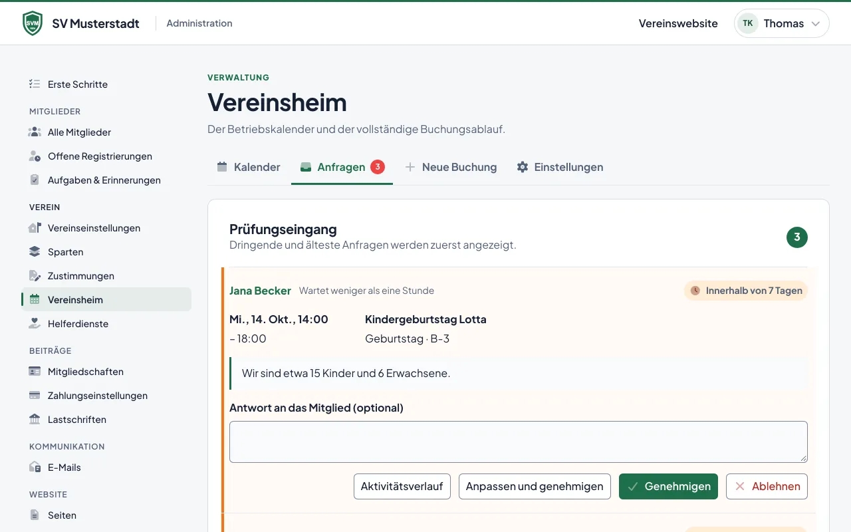851x532 pixels.
Task: Click the Vereinsheim calendar icon in sidebar
Action: point(35,300)
